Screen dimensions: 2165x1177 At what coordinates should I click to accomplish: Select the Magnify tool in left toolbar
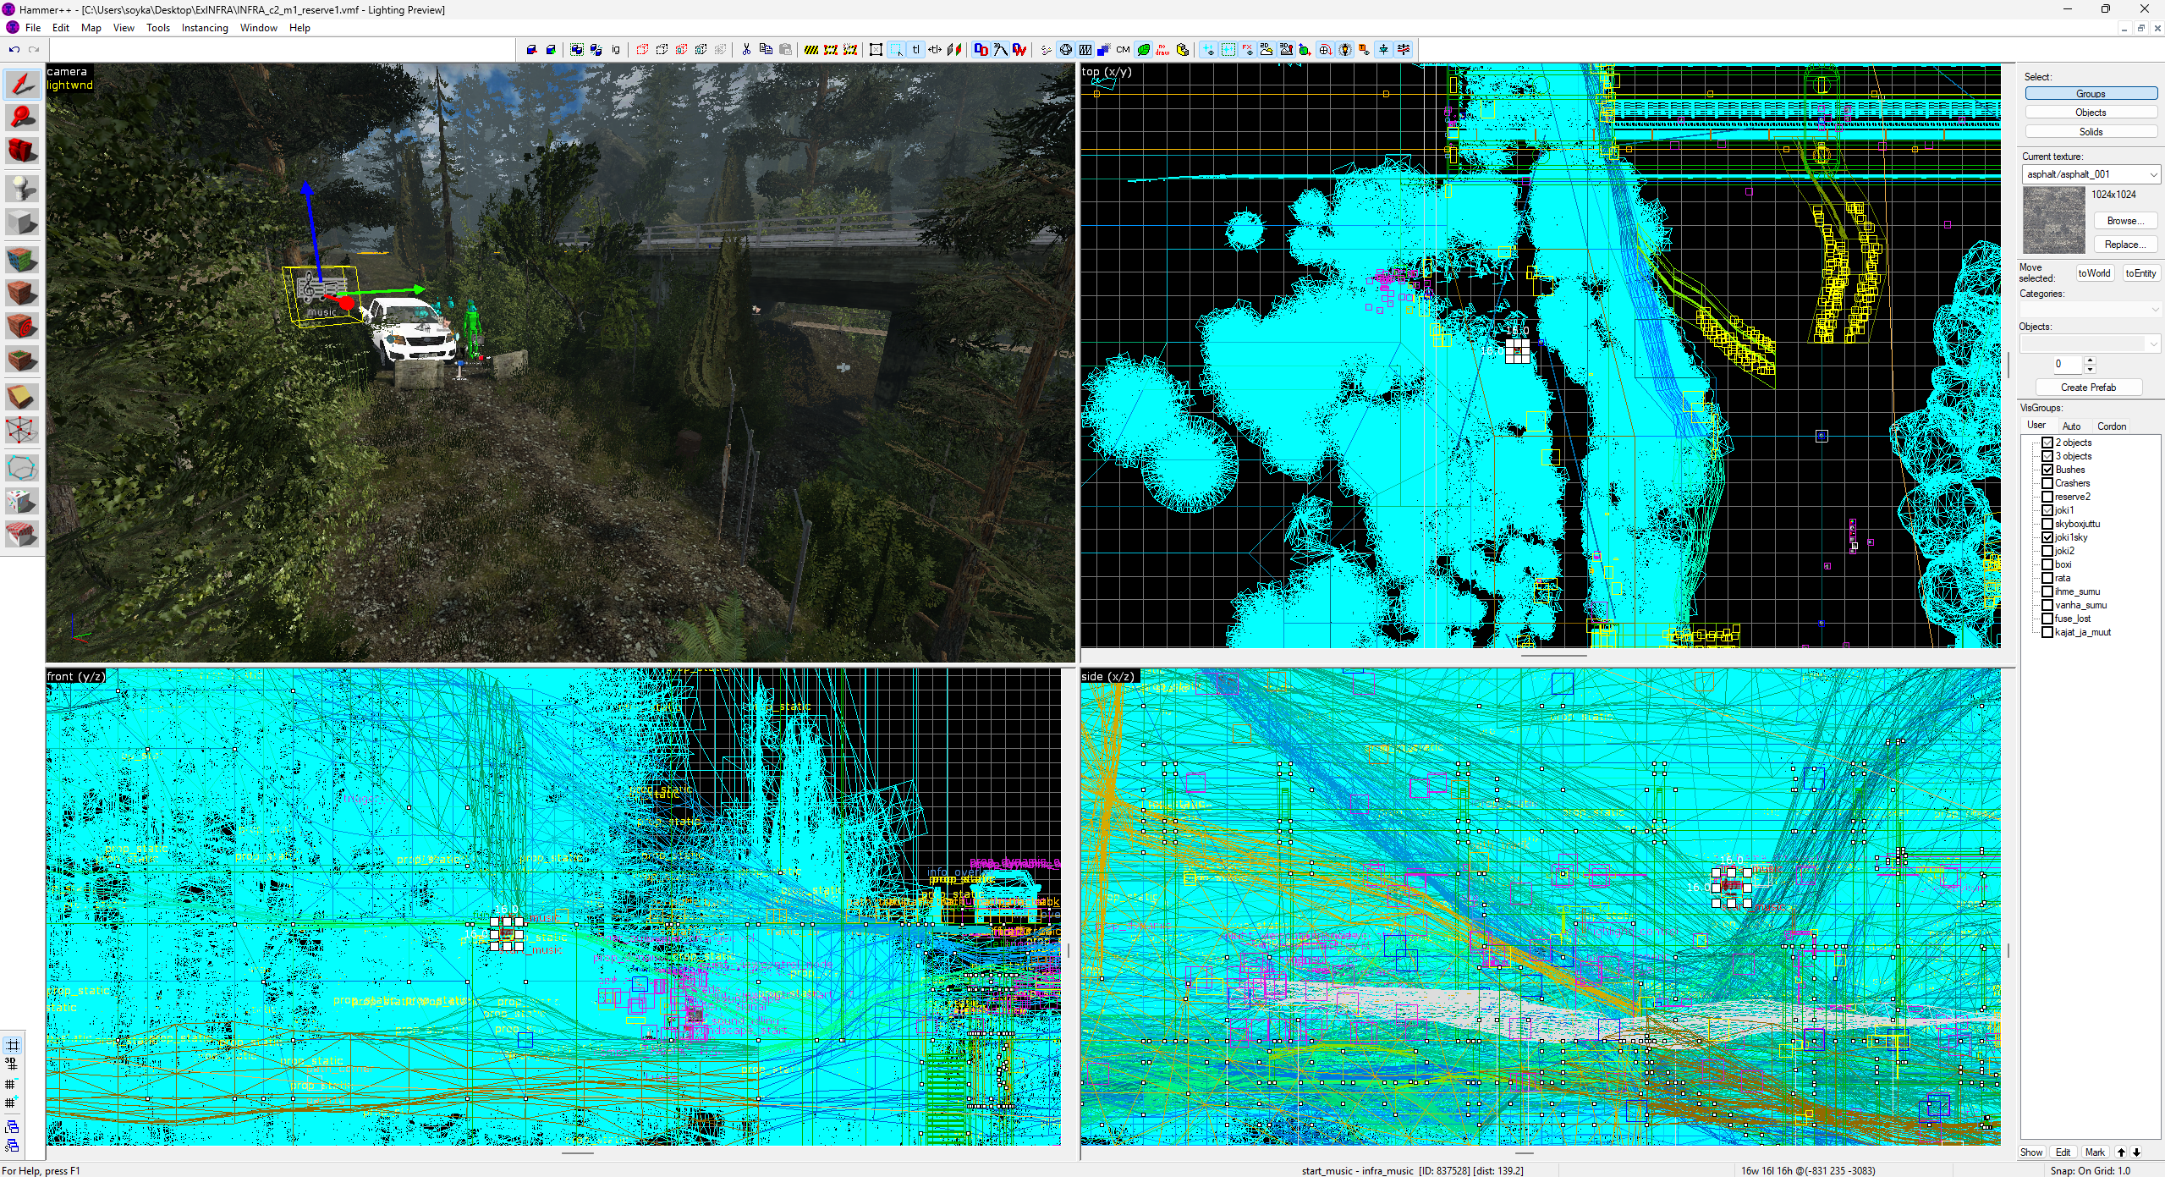coord(22,118)
